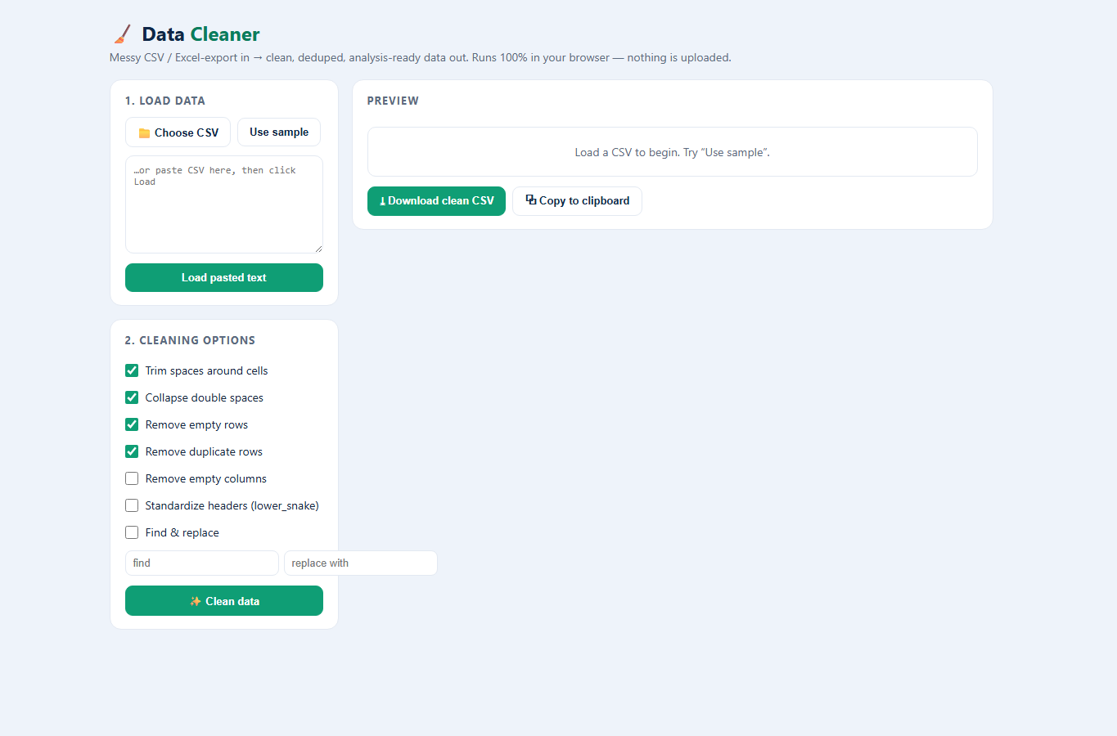Viewport: 1117px width, 736px height.
Task: Click the Data Cleaner title
Action: click(200, 34)
